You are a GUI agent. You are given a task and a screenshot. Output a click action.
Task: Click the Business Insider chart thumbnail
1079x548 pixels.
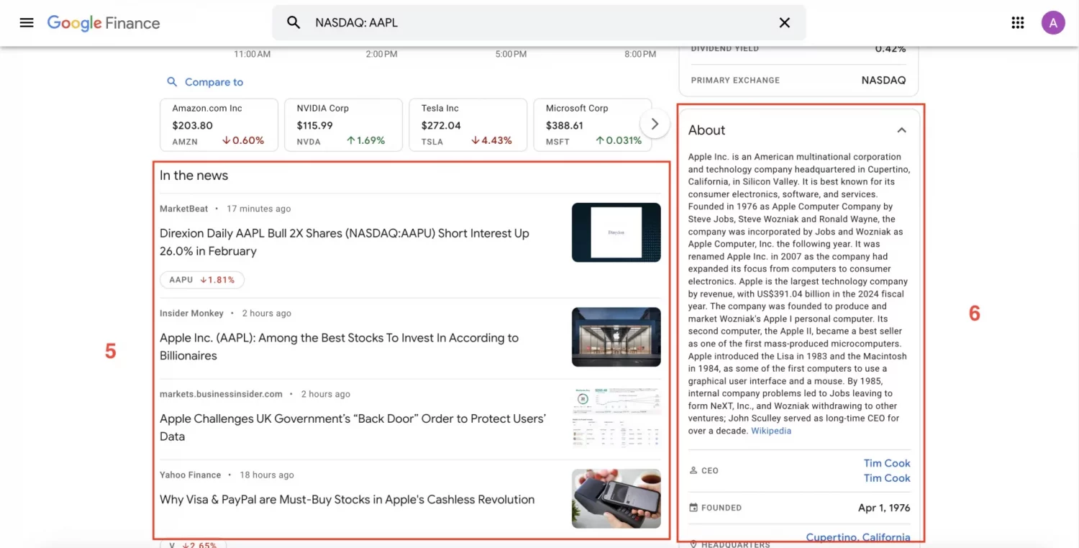pyautogui.click(x=616, y=418)
